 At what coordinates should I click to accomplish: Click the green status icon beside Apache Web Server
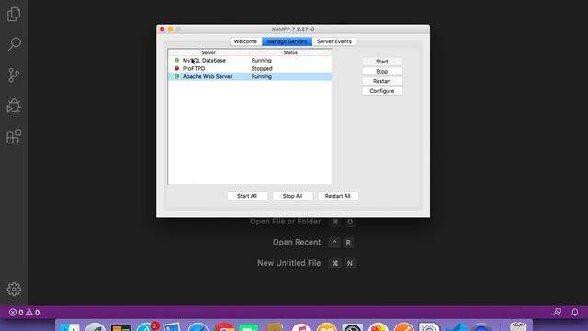[176, 76]
